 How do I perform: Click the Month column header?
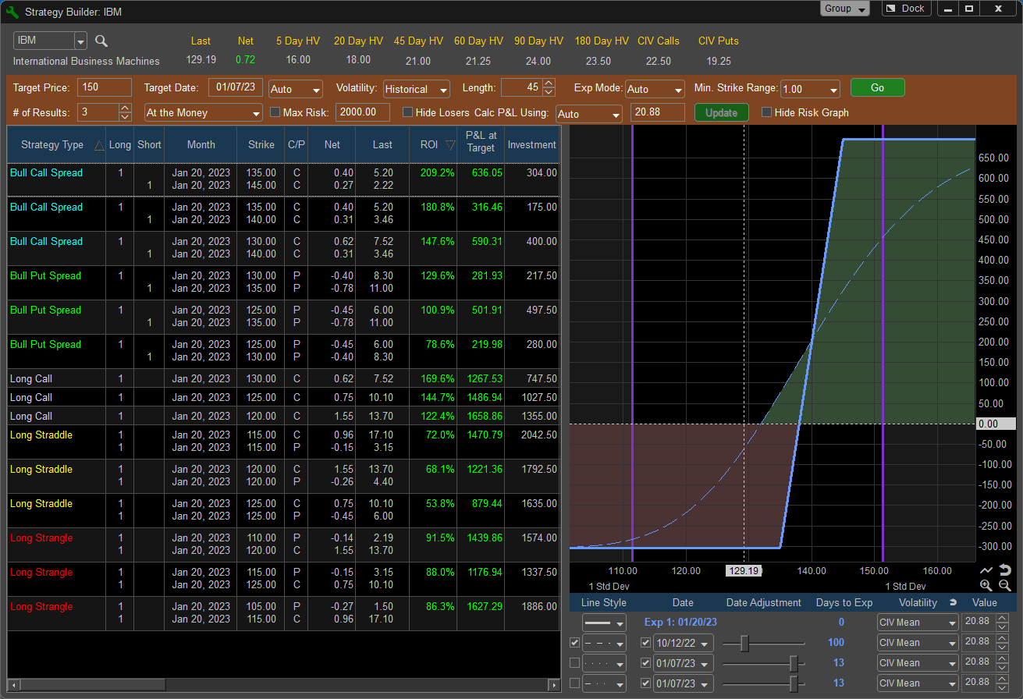point(201,145)
